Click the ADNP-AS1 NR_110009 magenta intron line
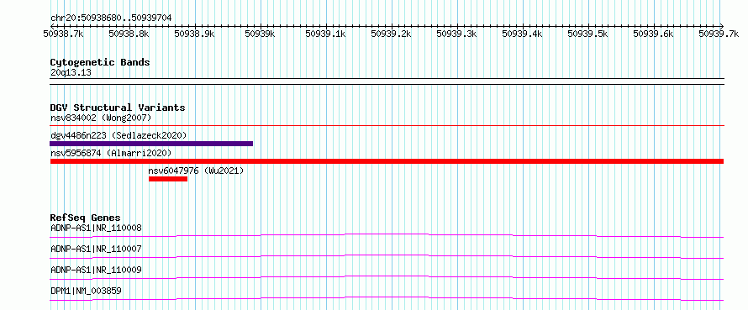The width and height of the screenshot is (748, 310). (387, 277)
